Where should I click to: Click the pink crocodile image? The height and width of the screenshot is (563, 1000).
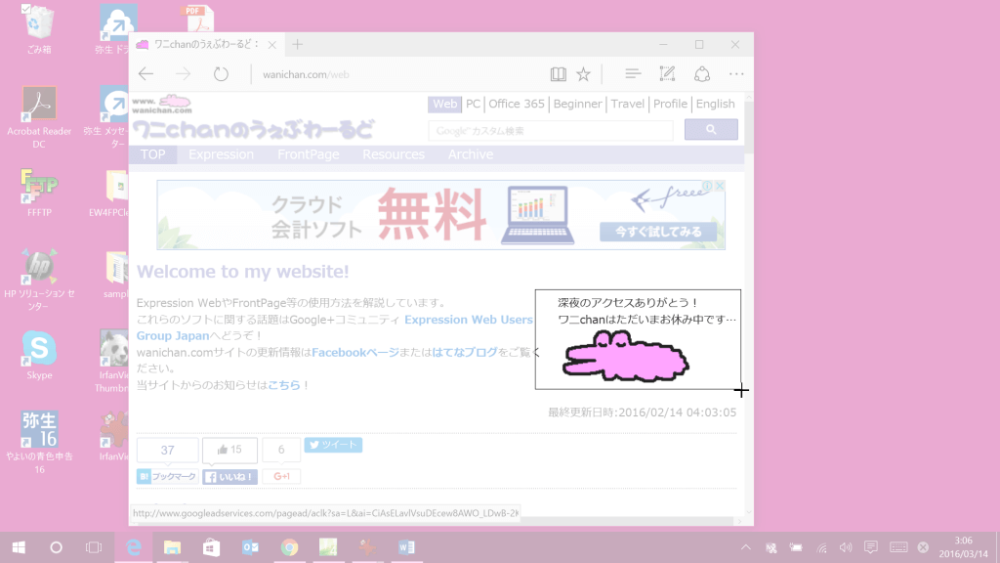624,356
